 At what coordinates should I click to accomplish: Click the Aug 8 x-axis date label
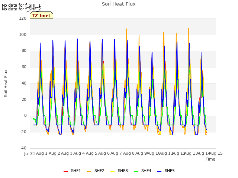(x=129, y=153)
